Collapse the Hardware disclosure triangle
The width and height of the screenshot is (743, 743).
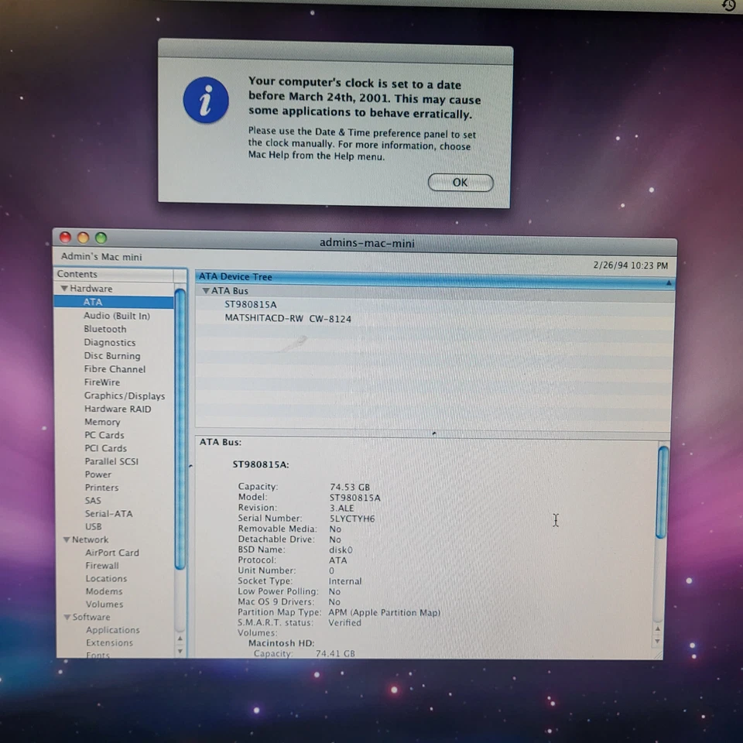[x=65, y=288]
